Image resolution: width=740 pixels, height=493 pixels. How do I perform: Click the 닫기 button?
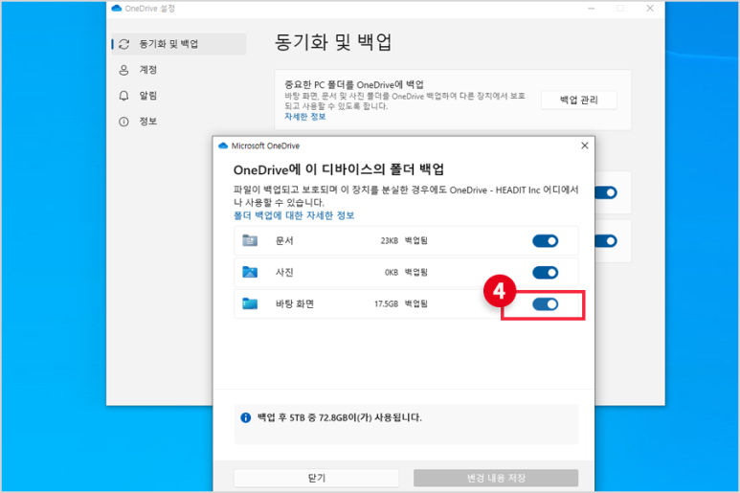tap(317, 478)
